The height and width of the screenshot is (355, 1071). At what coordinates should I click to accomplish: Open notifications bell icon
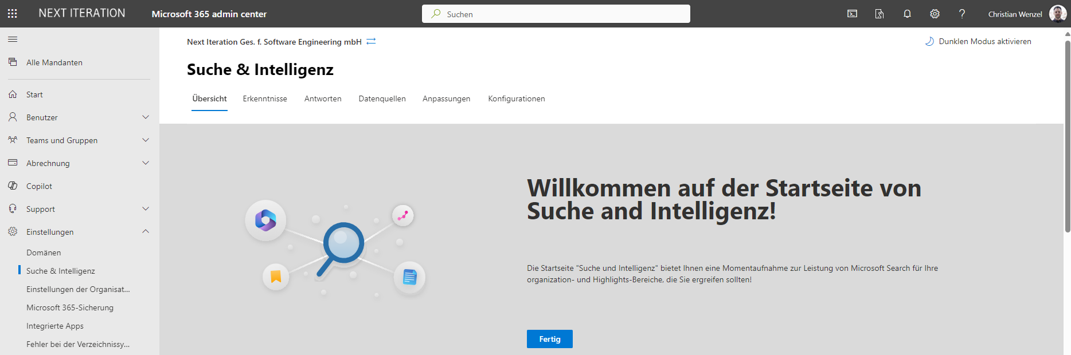(x=907, y=14)
